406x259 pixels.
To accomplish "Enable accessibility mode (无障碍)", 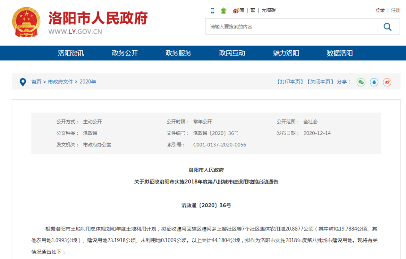I will (x=268, y=10).
